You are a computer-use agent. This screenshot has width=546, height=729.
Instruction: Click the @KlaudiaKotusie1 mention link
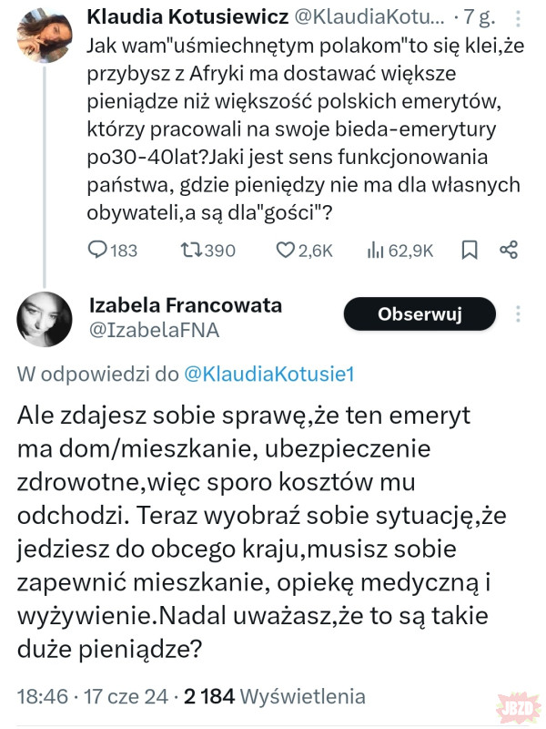269,372
